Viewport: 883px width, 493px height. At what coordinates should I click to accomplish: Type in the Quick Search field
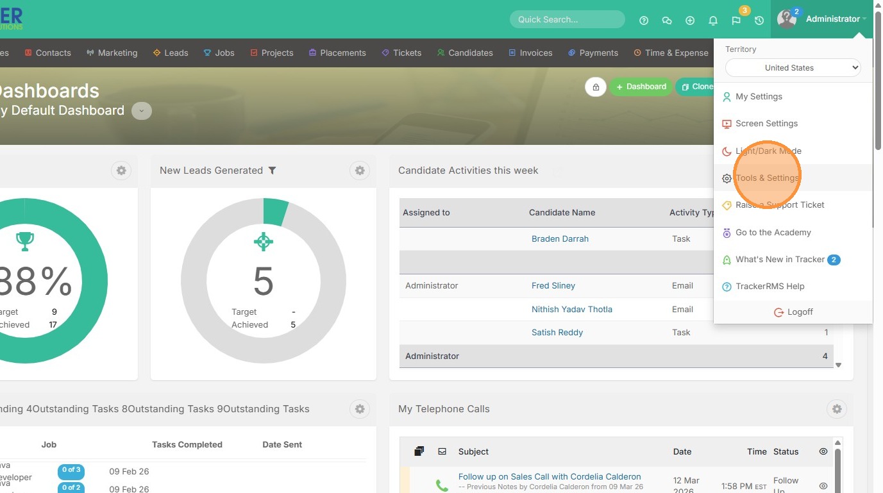coord(567,19)
